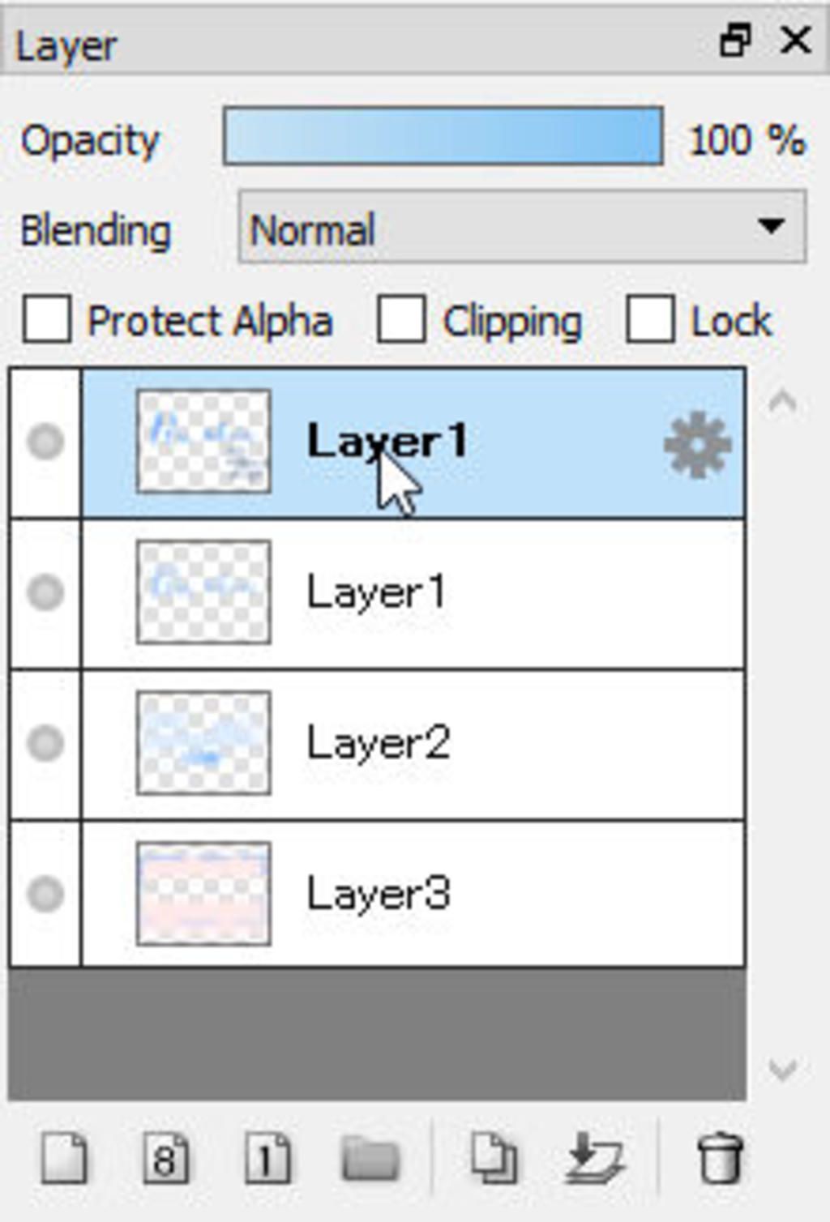Viewport: 830px width, 1222px height.
Task: Float the Layer panel window
Action: [x=734, y=41]
